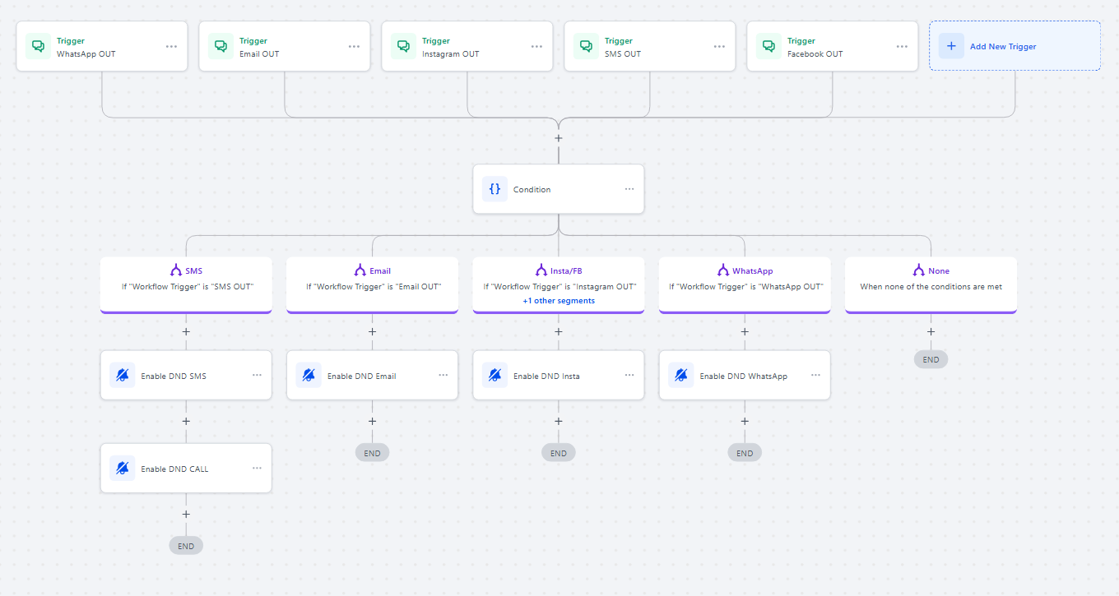Select the Email branch condition text
This screenshot has height=596, width=1119.
[373, 287]
